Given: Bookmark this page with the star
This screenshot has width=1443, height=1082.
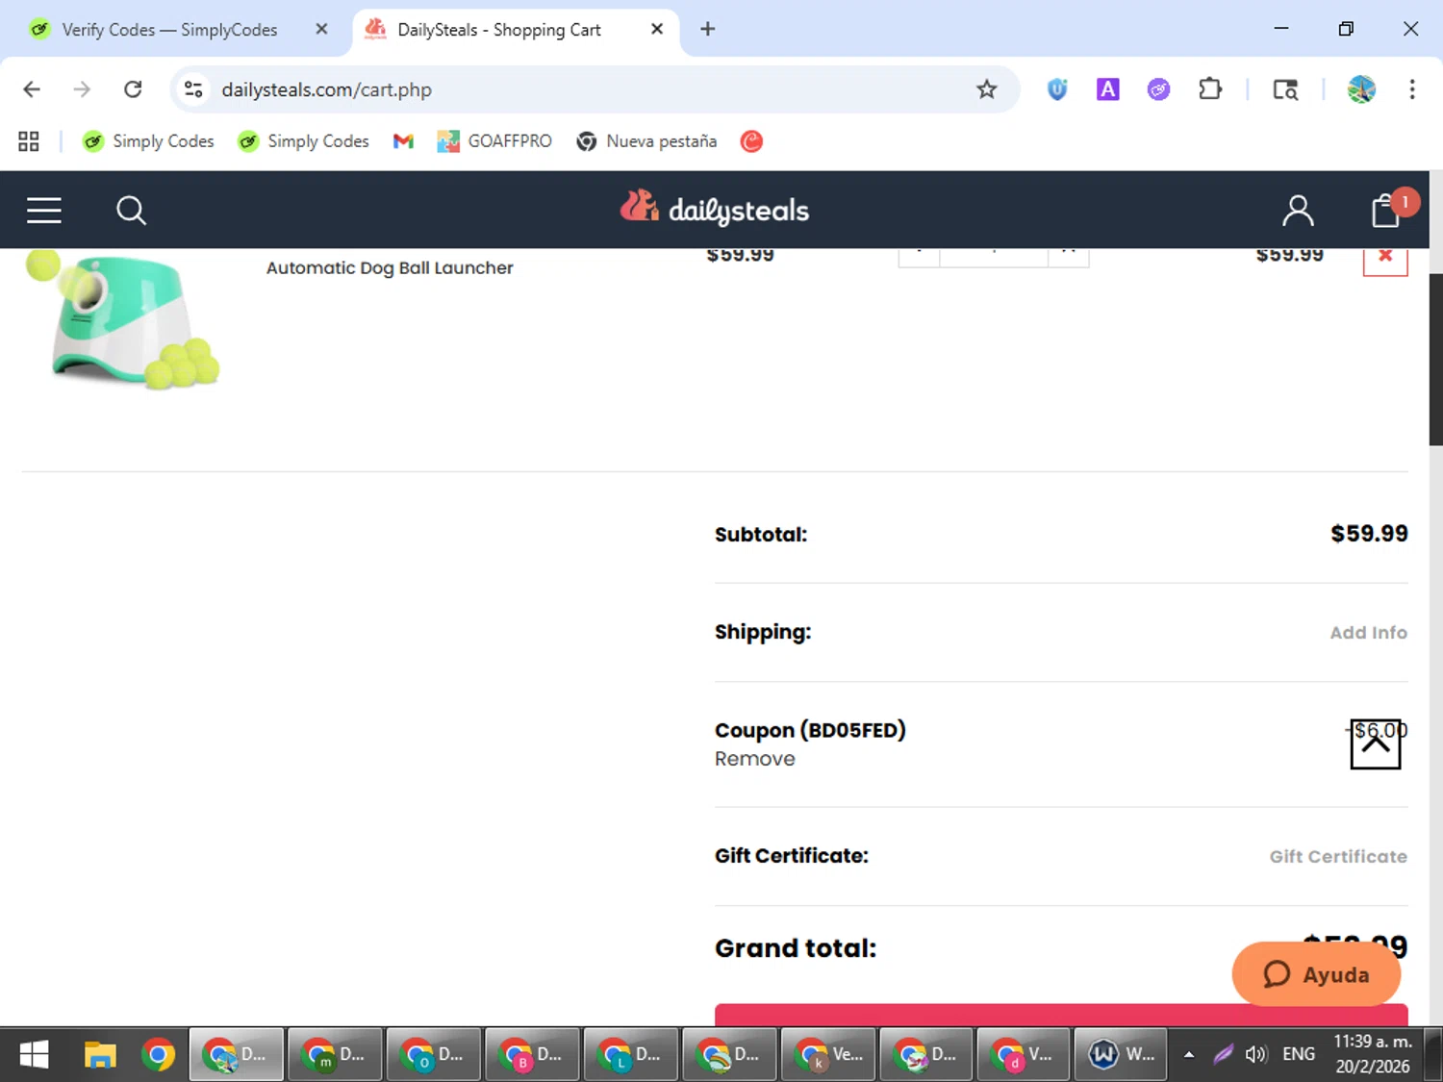Looking at the screenshot, I should click(986, 89).
